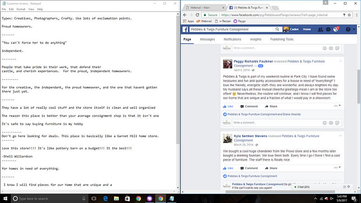Expand options chevron on Peggy's review

[340, 61]
